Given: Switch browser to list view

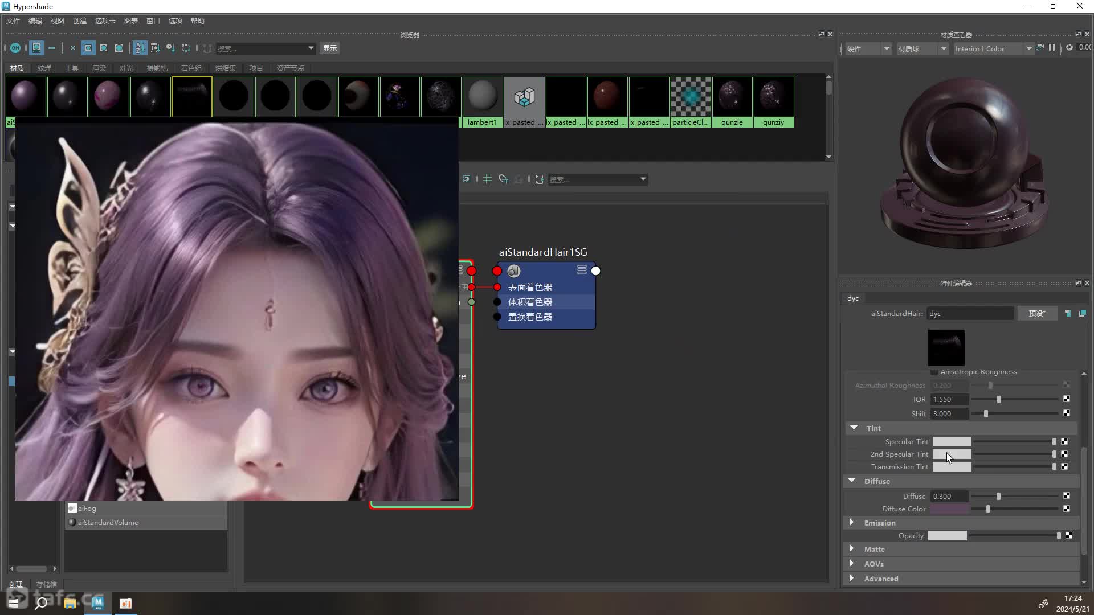Looking at the screenshot, I should click(x=52, y=48).
